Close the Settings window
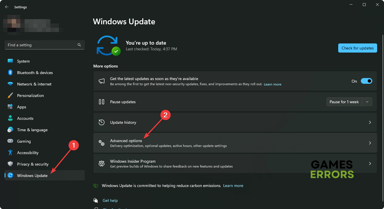 pyautogui.click(x=377, y=5)
